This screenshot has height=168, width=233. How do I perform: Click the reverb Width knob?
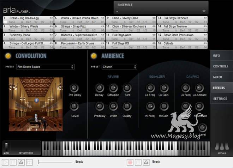113,106
